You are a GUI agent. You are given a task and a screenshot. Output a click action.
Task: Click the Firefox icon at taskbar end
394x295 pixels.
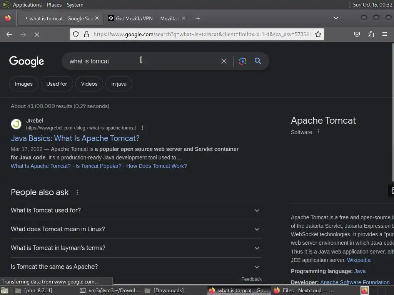coord(364,291)
